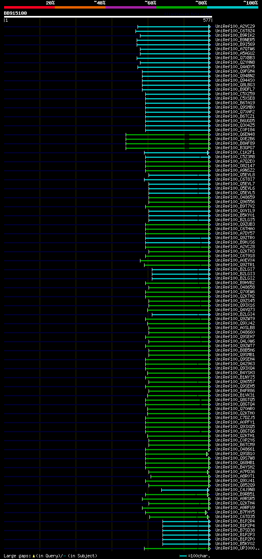
Task: Open hit UniRef100_B3GPG7
Action: point(235,148)
